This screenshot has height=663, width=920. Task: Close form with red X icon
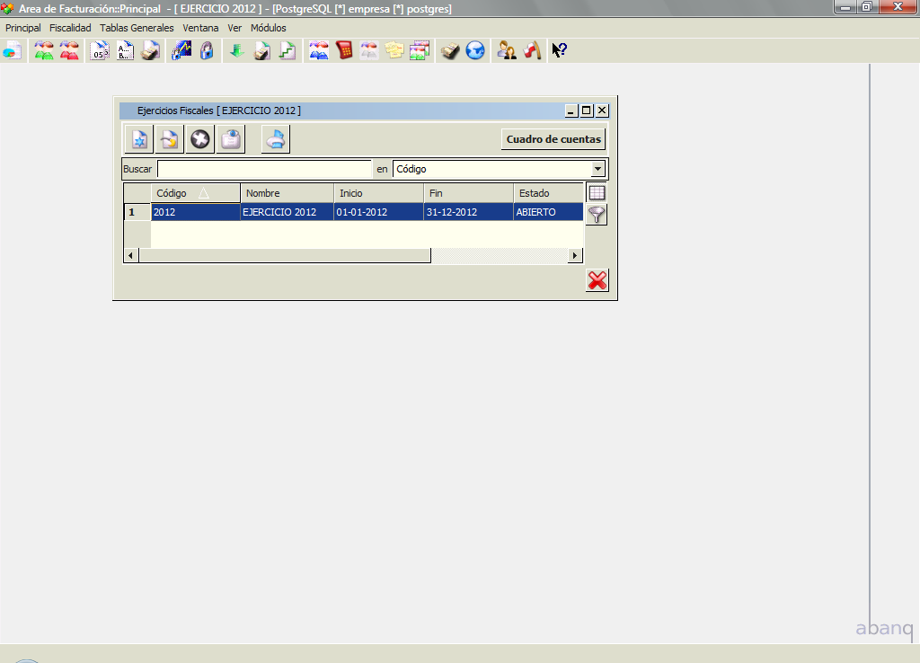(597, 280)
